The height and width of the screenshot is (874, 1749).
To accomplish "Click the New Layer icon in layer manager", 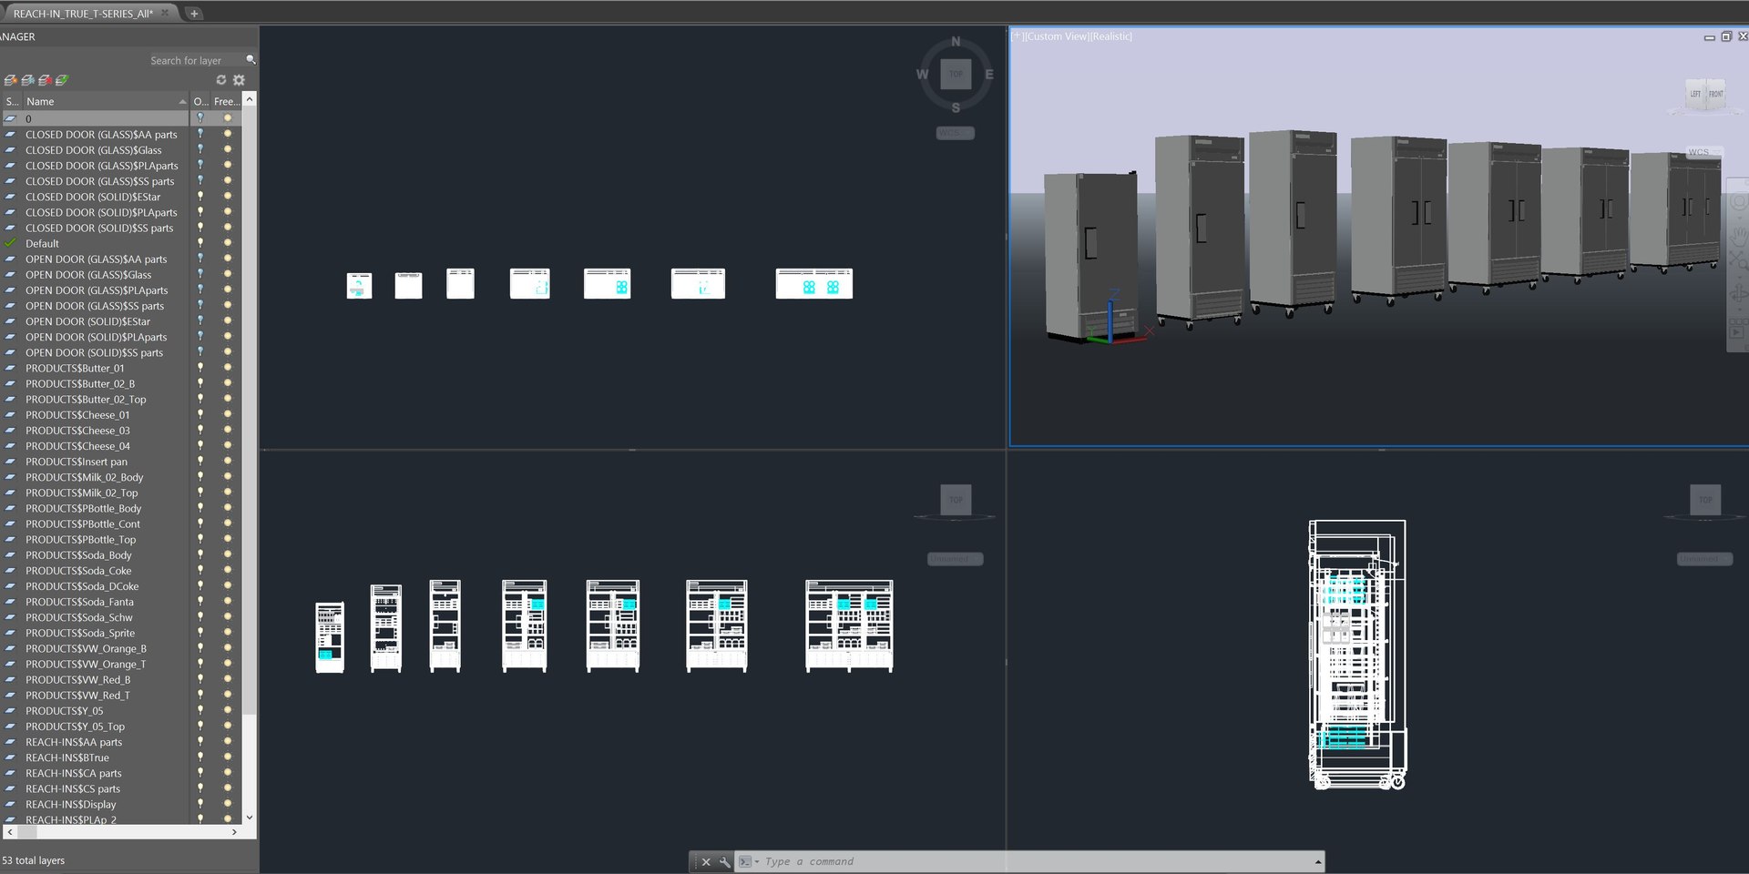I will [11, 80].
